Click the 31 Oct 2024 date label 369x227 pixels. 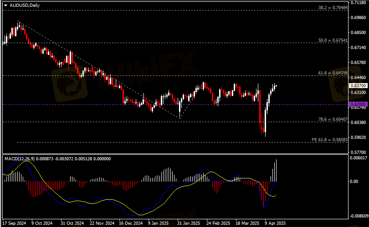click(x=72, y=223)
